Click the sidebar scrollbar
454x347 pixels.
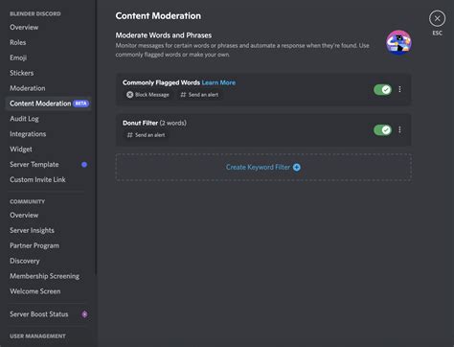(96, 137)
